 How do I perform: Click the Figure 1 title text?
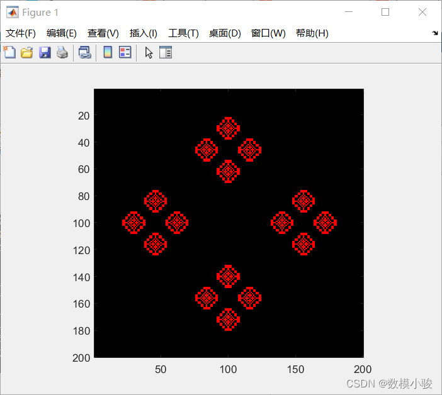click(x=40, y=13)
